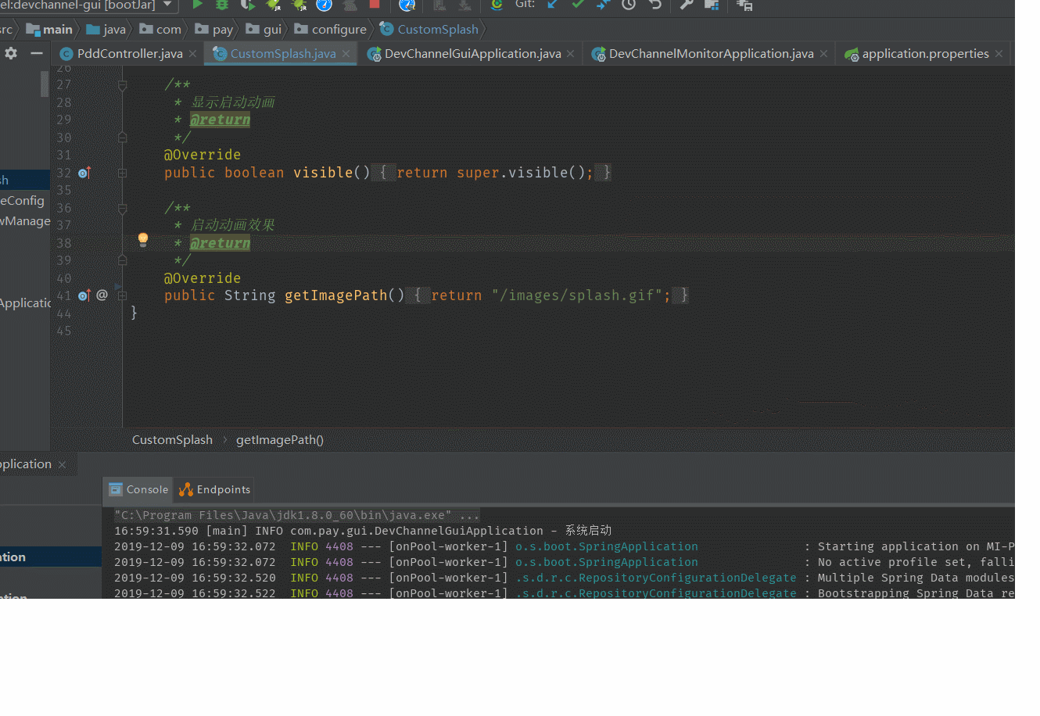Select the com package in the breadcrumb

click(x=160, y=30)
